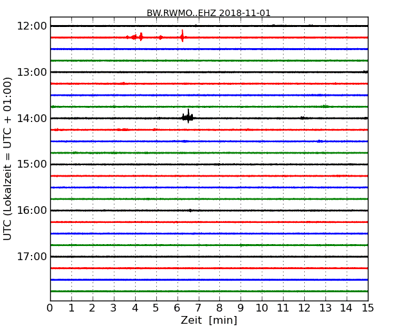
Task: Click the x-axis tick label 10
Action: (262, 308)
